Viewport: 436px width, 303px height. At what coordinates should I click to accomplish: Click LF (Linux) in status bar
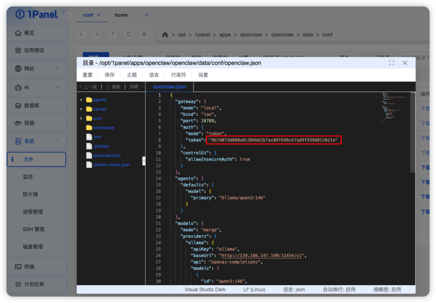254,290
